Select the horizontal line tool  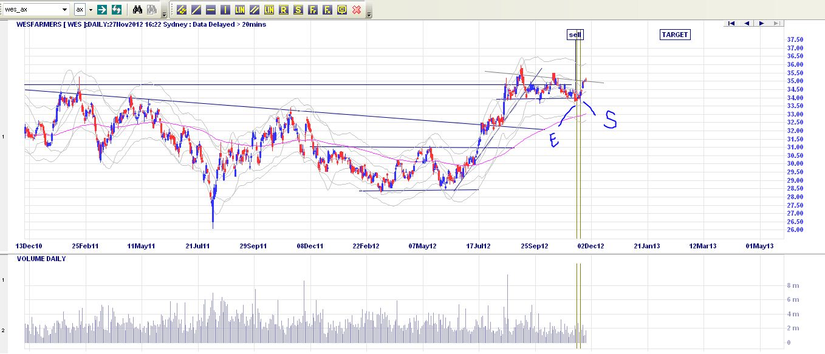tap(211, 10)
